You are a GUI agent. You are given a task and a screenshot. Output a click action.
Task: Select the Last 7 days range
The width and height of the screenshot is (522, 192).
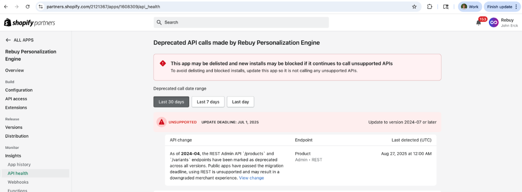[208, 102]
